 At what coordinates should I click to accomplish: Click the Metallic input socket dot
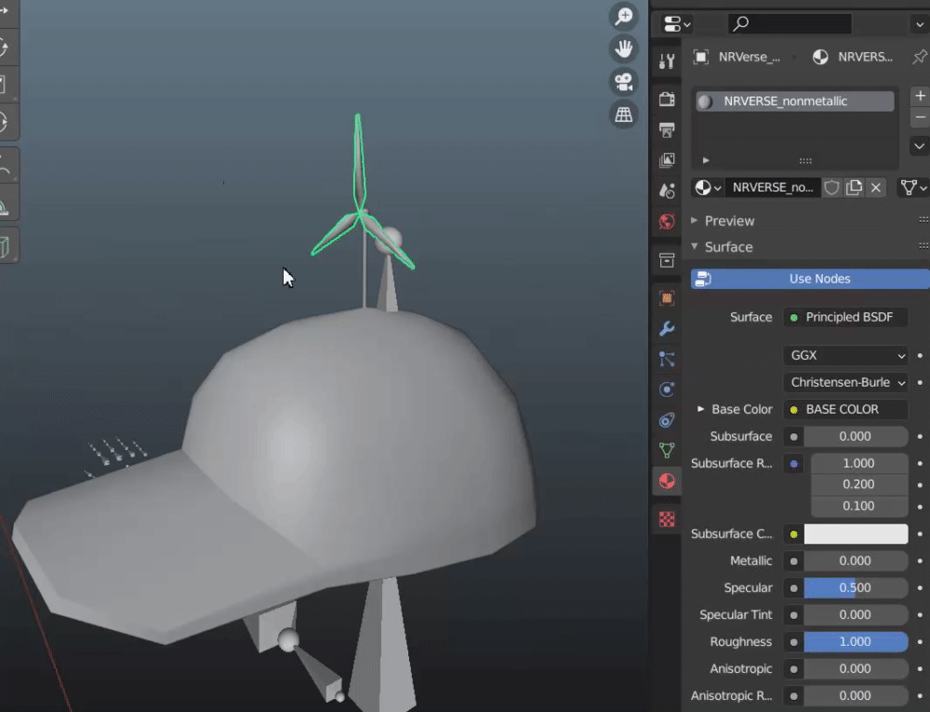793,561
